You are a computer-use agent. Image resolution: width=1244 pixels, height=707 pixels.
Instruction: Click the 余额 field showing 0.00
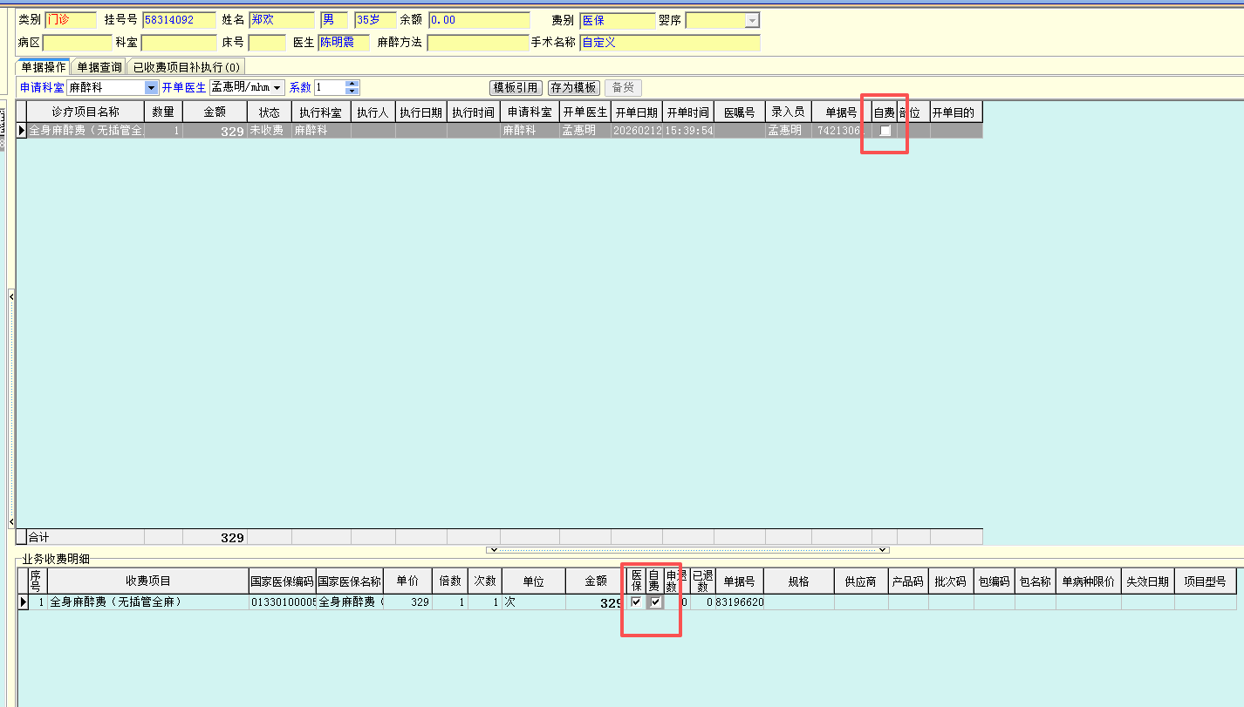(x=479, y=20)
